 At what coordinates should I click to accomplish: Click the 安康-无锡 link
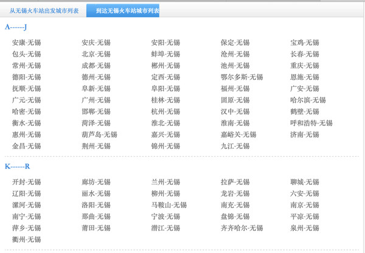pos(27,43)
